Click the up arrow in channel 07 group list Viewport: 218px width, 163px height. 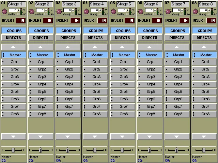click(177, 47)
